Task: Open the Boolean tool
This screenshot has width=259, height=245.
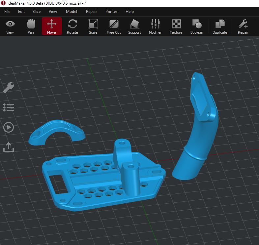Action: (197, 26)
